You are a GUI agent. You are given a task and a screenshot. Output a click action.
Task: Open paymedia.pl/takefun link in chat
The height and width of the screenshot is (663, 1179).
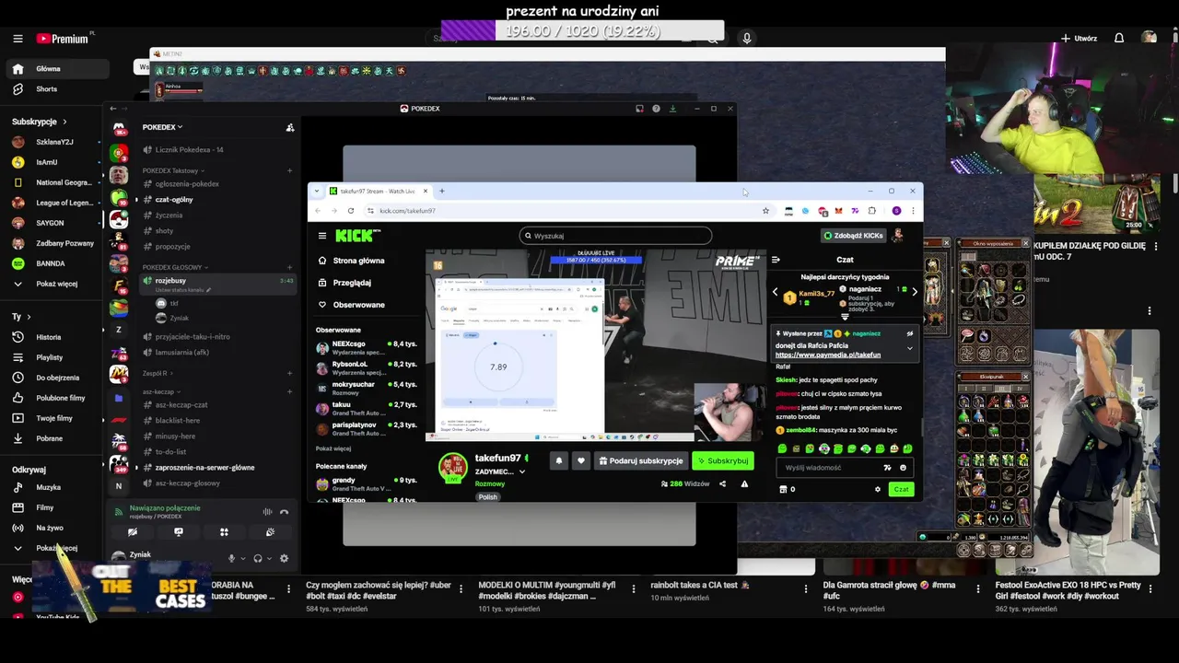(x=828, y=355)
